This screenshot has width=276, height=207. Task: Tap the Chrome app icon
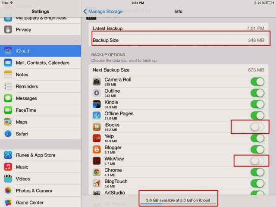point(97,172)
